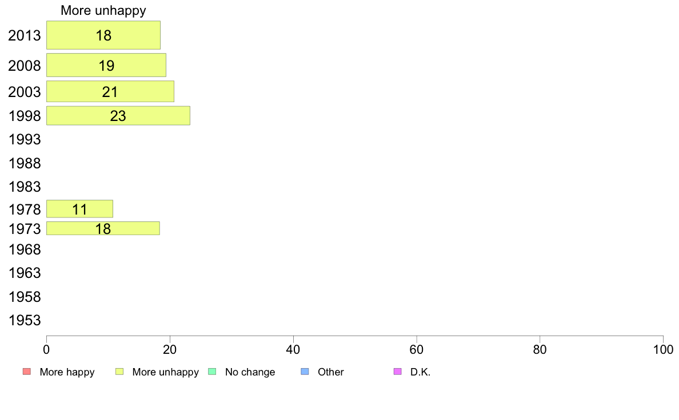The width and height of the screenshot is (679, 420).
Task: Click the More unhappy chart title
Action: [103, 10]
